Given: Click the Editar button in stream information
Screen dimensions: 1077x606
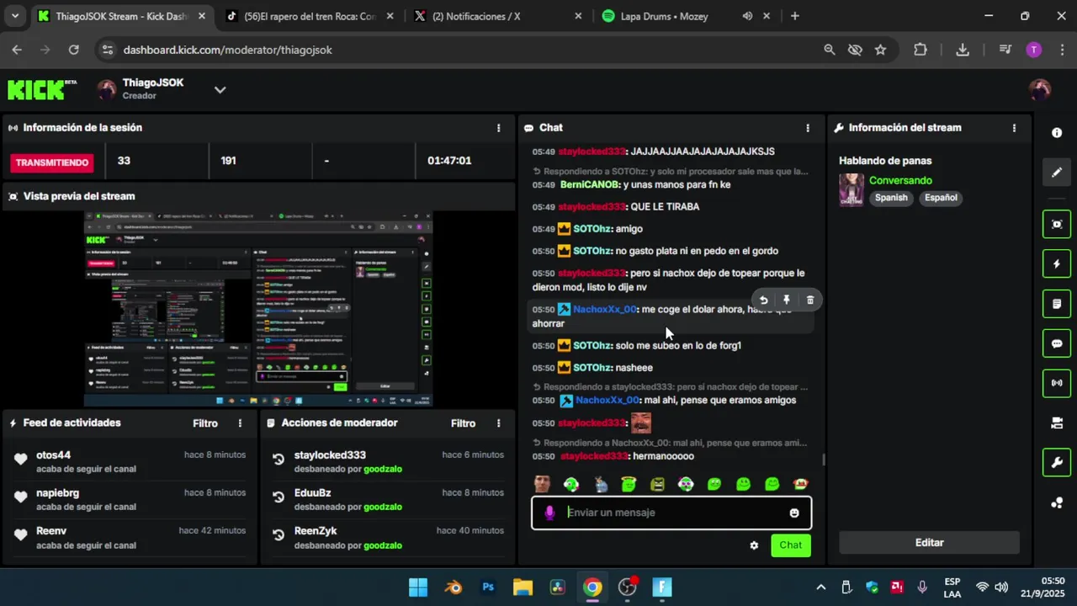Looking at the screenshot, I should [929, 543].
